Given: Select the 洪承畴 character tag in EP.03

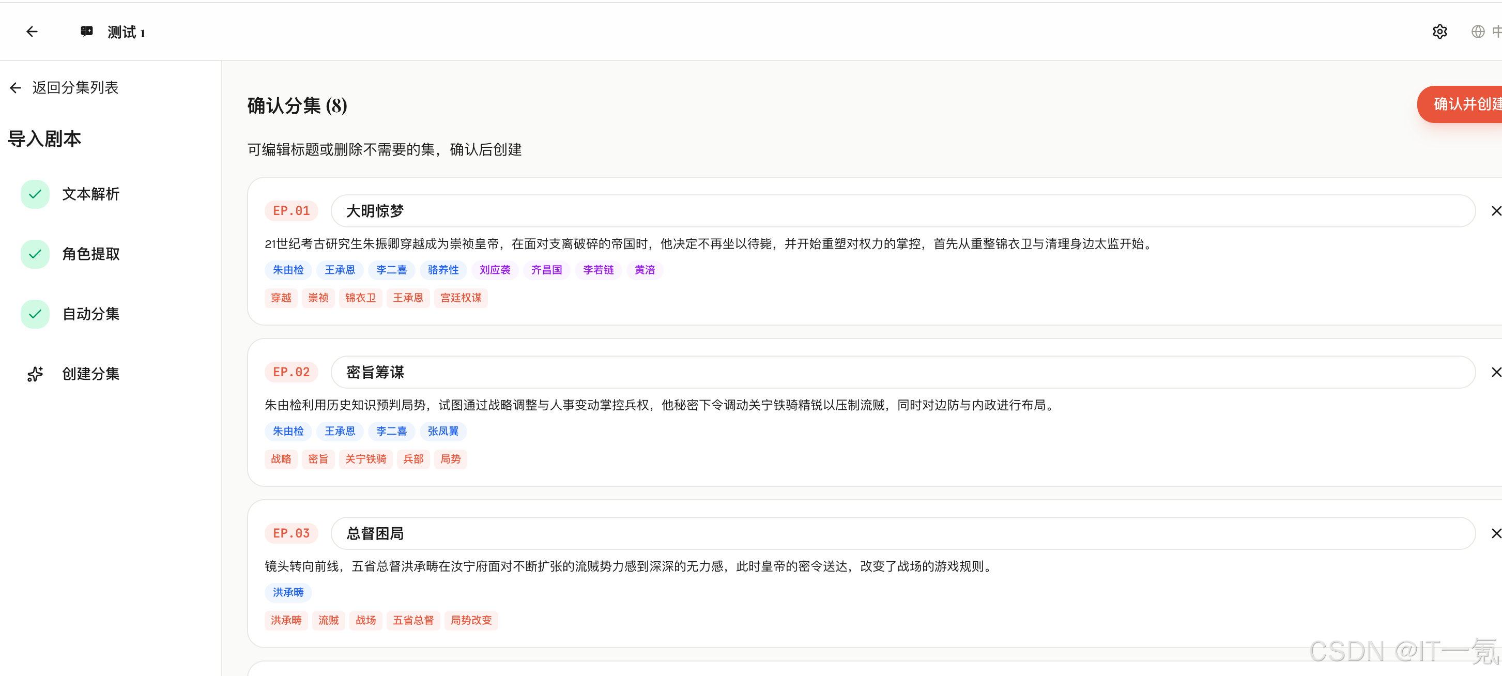Looking at the screenshot, I should [288, 592].
